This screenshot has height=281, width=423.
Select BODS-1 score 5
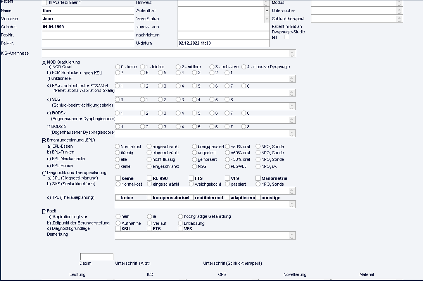[x=195, y=113]
